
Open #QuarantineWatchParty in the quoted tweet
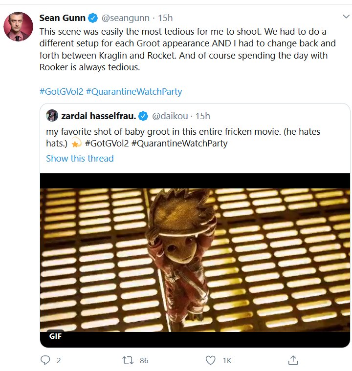click(179, 144)
